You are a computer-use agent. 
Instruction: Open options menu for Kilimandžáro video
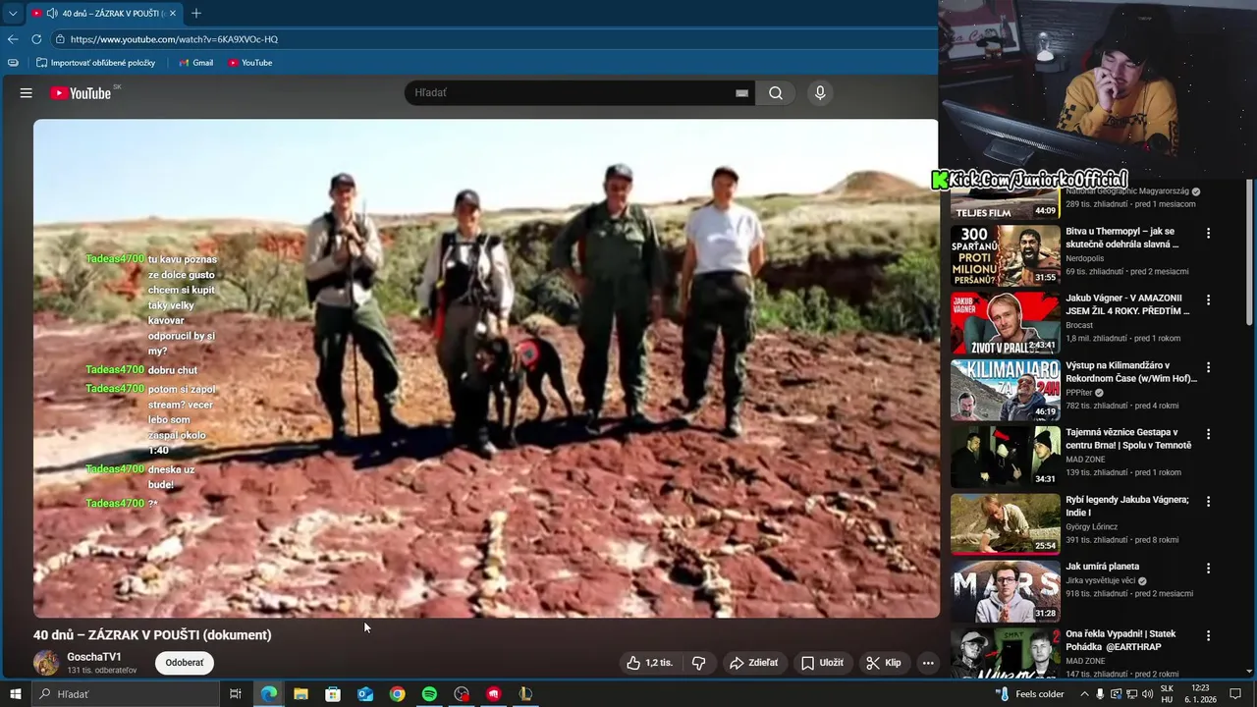[x=1209, y=367]
